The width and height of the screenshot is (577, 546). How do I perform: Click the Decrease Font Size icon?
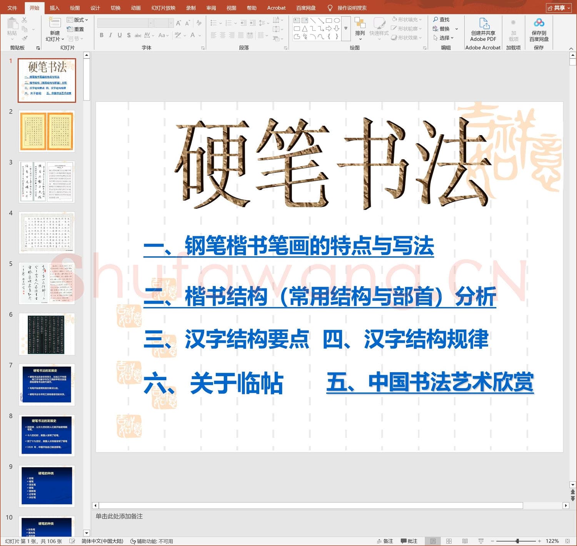pyautogui.click(x=187, y=23)
